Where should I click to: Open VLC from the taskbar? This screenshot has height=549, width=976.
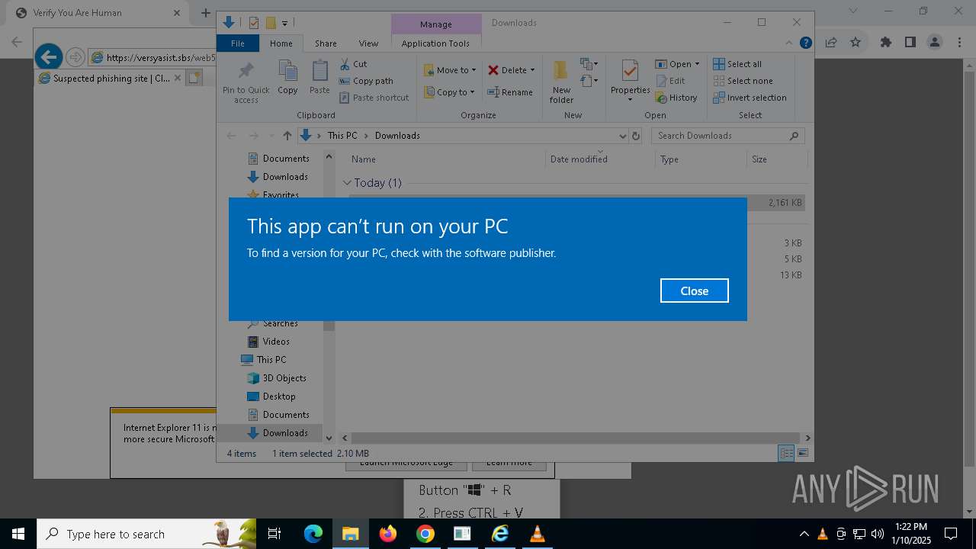[x=538, y=534]
